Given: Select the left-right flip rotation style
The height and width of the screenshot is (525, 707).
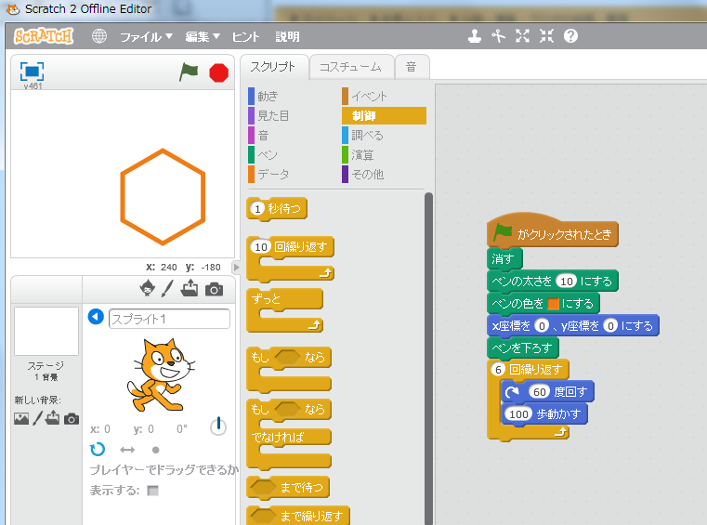Looking at the screenshot, I should coord(127,449).
